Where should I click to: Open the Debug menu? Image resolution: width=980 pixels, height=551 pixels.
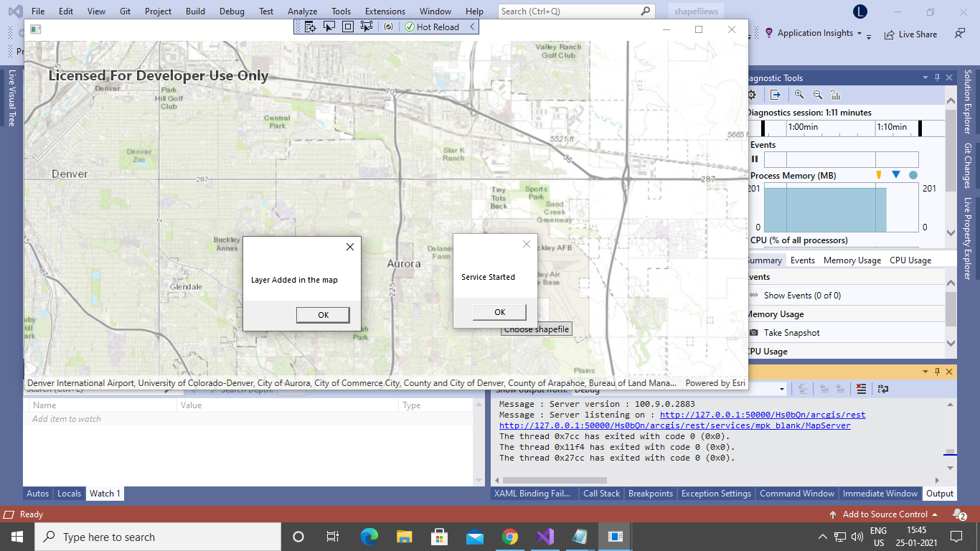231,11
